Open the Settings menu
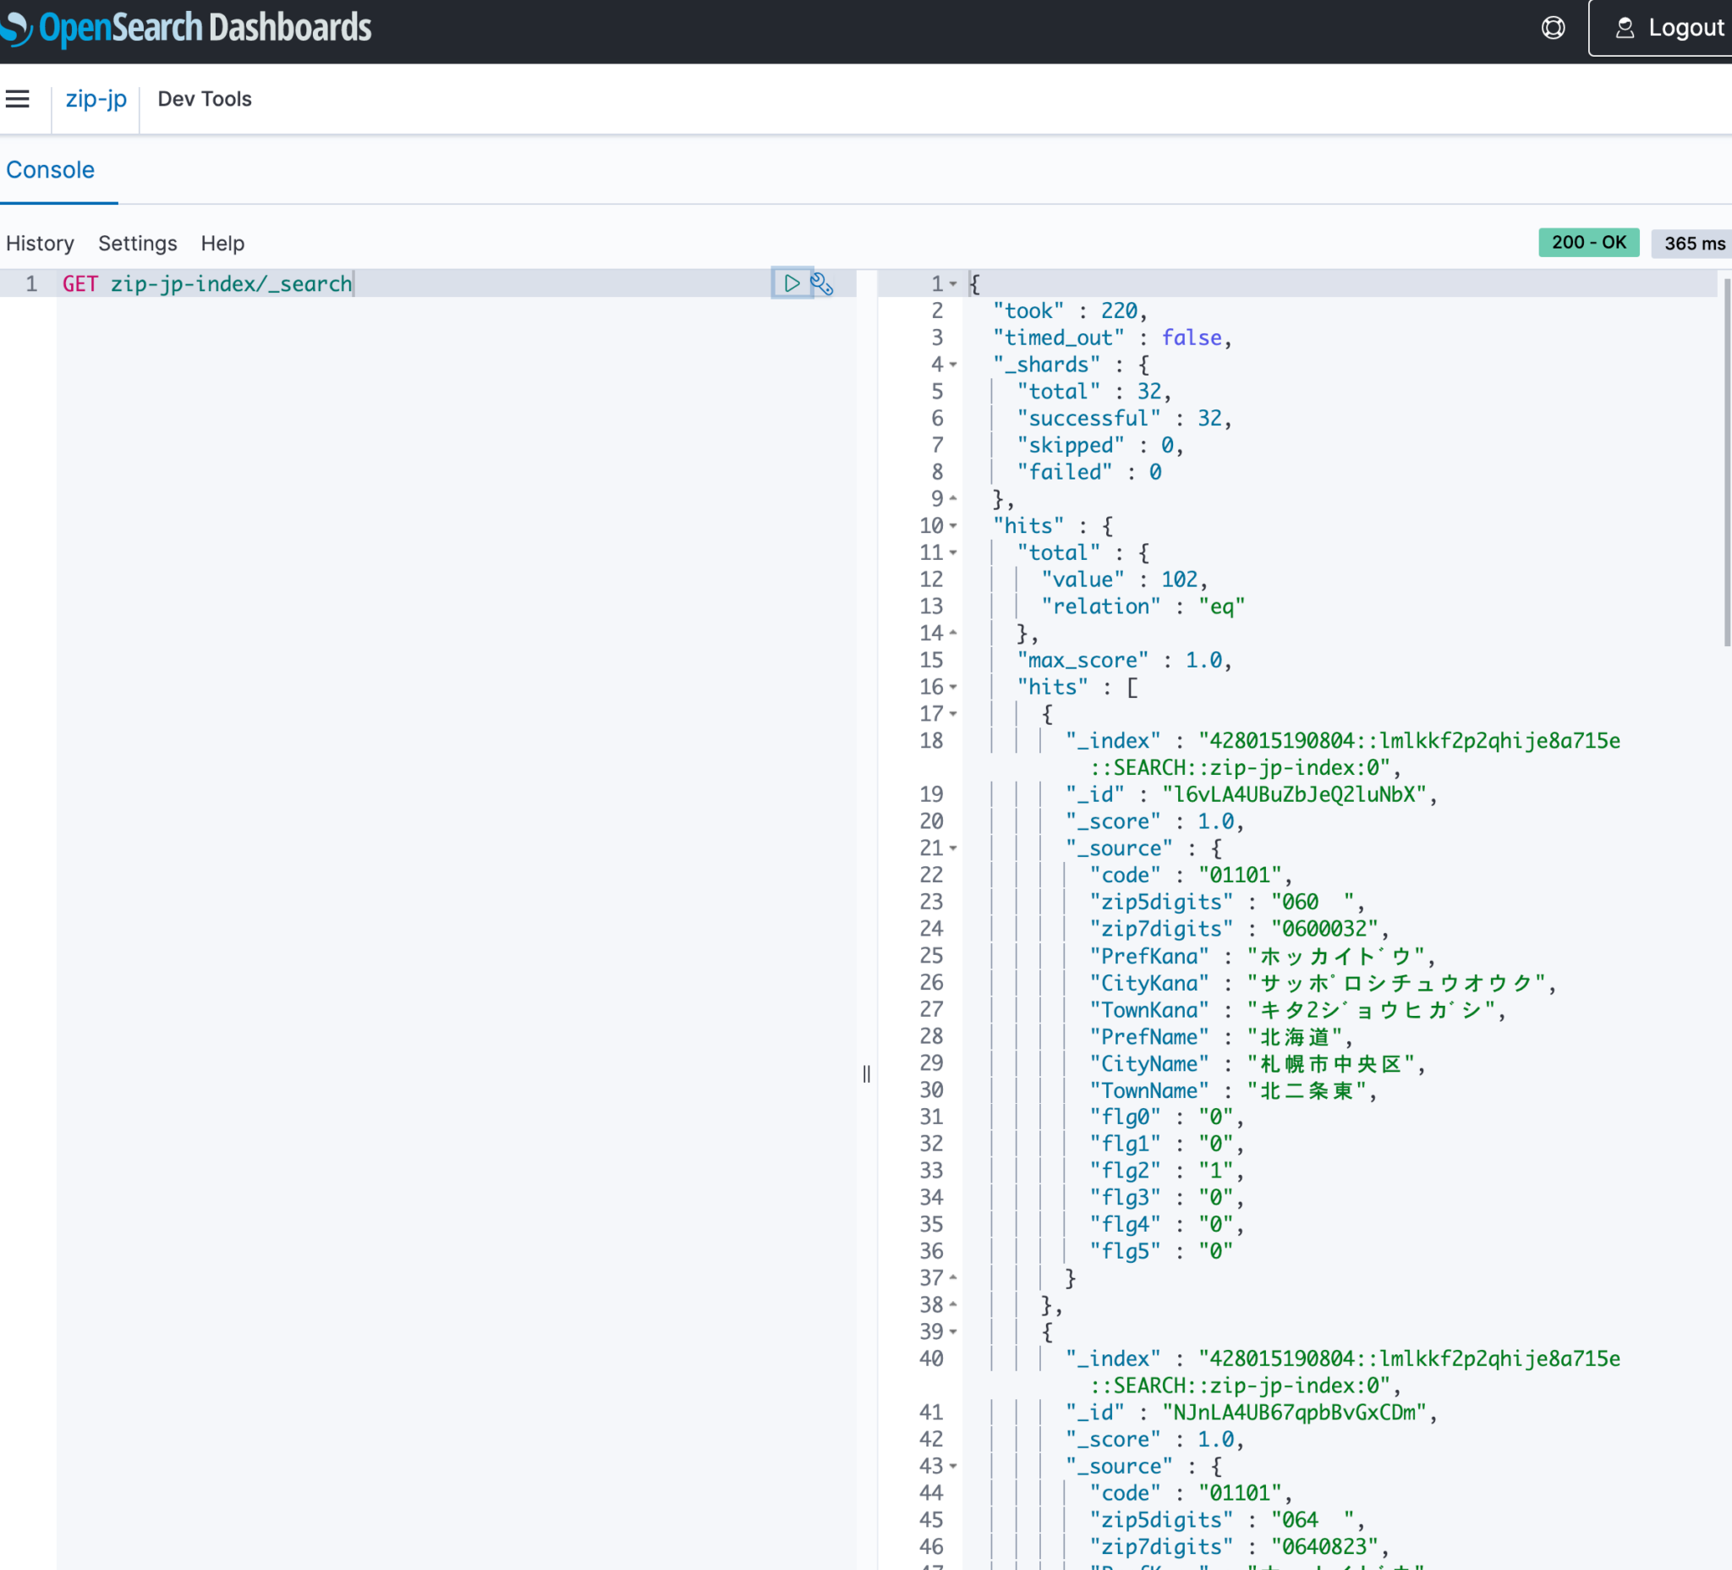 (x=138, y=243)
